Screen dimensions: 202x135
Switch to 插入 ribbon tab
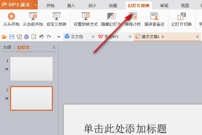71,5
